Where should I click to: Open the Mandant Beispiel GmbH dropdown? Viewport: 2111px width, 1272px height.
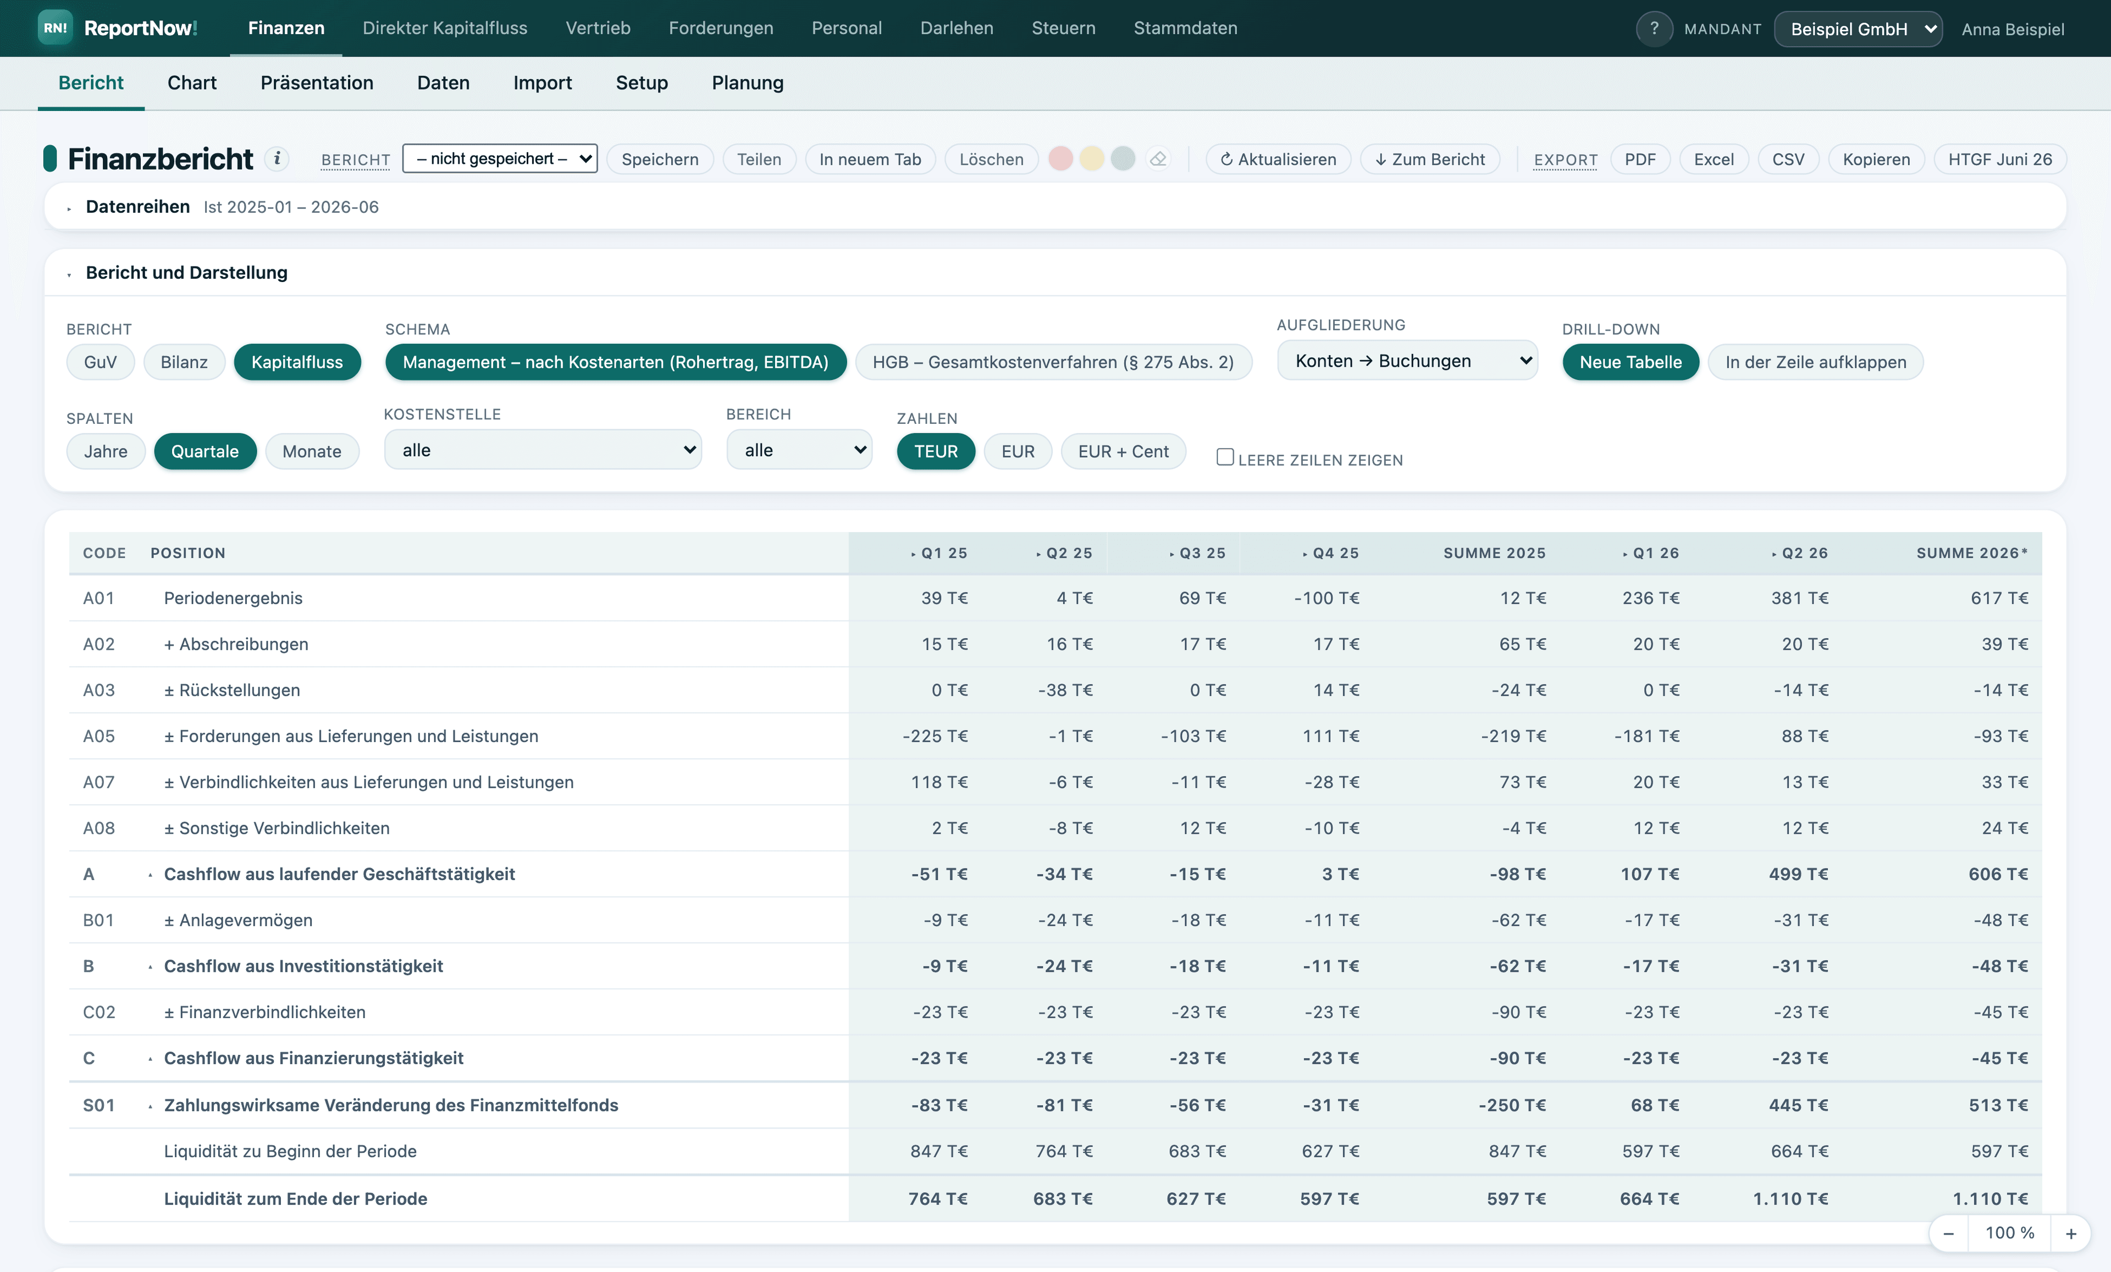(x=1858, y=29)
